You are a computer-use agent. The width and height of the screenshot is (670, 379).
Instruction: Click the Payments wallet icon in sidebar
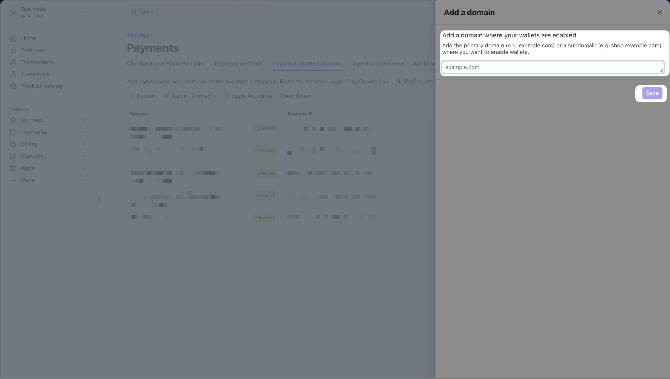click(13, 132)
